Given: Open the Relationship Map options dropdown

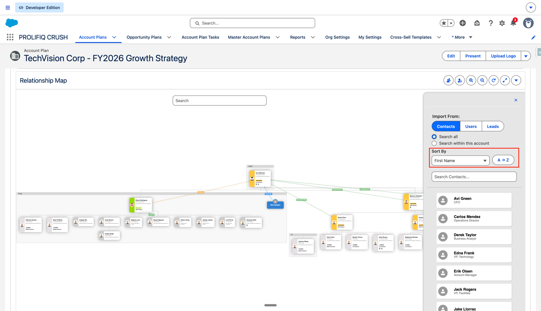Looking at the screenshot, I should (516, 80).
